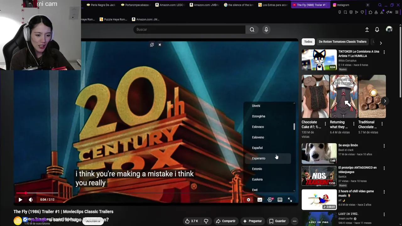This screenshot has width=402, height=226.
Task: Click the search magnifier button
Action: tap(252, 30)
